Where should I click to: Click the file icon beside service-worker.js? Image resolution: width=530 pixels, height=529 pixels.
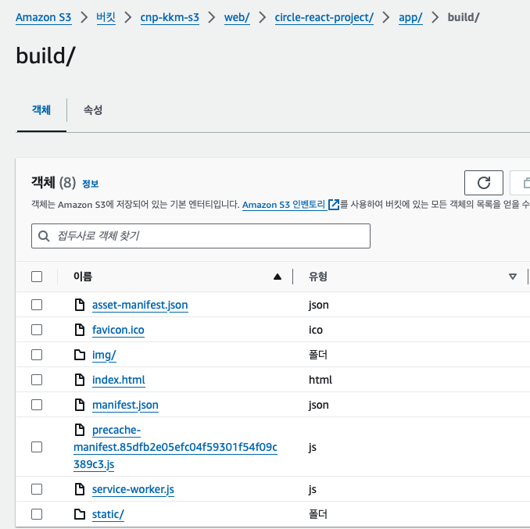(78, 489)
